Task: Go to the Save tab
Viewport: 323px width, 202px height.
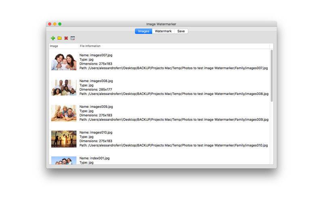Action: click(181, 31)
